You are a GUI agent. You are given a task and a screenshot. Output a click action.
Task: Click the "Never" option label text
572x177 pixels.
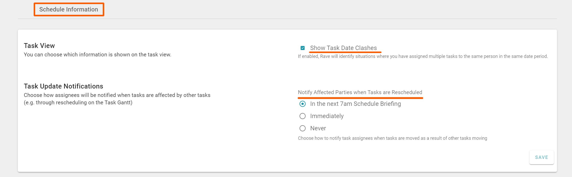coord(318,128)
